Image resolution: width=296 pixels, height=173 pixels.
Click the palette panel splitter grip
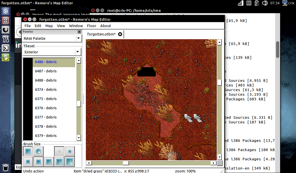coord(83,99)
